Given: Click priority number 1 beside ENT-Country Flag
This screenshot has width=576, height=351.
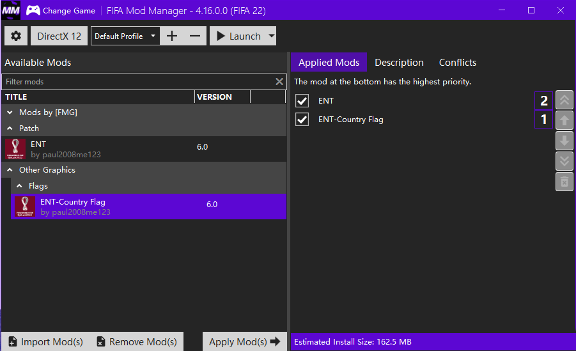Looking at the screenshot, I should coord(543,119).
